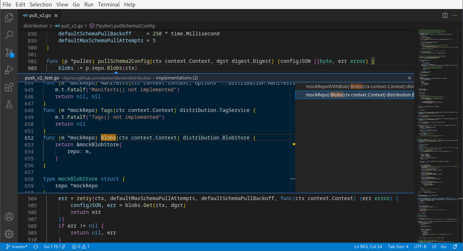Viewport: 463px width, 251px height.
Task: Click push_v2_test.go peek title link
Action: click(42, 78)
